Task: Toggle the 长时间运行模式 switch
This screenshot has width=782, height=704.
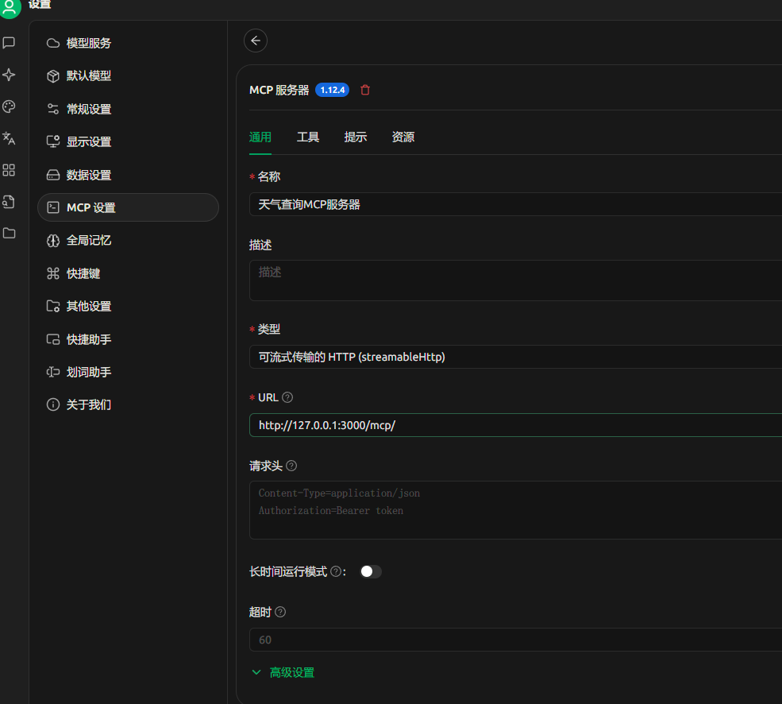Action: (x=371, y=571)
